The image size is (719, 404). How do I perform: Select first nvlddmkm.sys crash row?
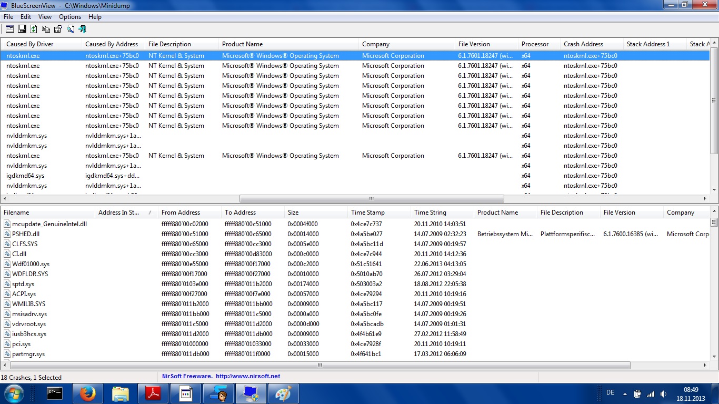[355, 136]
